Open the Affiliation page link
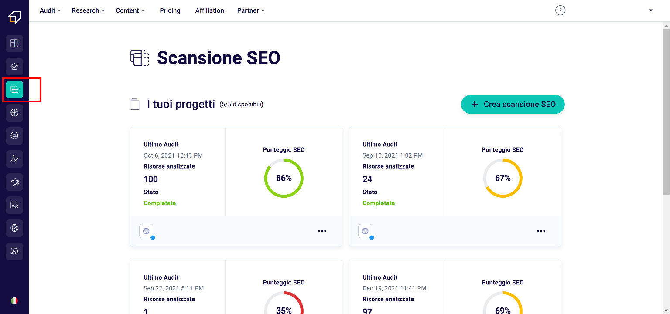 point(209,10)
